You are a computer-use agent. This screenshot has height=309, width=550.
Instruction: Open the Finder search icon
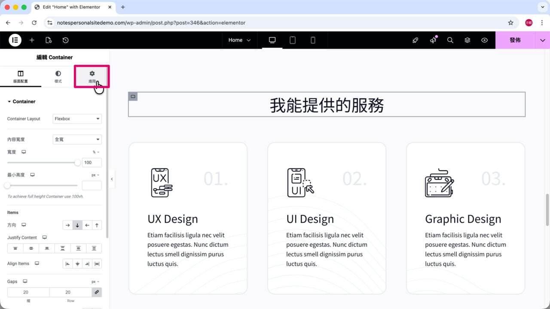(450, 40)
